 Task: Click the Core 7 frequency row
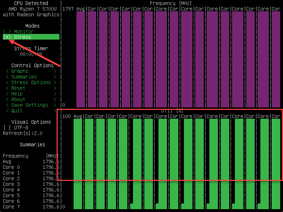(31, 207)
